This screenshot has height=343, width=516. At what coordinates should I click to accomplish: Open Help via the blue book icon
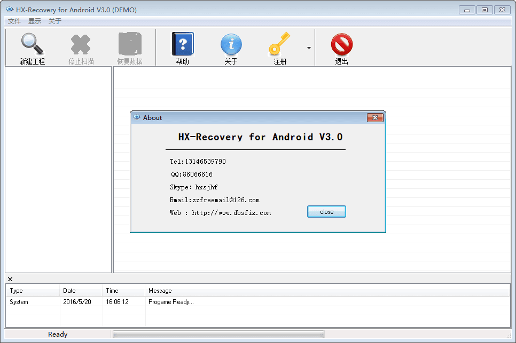(x=182, y=45)
